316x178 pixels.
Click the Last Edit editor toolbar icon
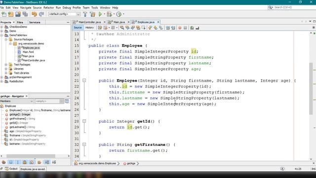[100, 28]
